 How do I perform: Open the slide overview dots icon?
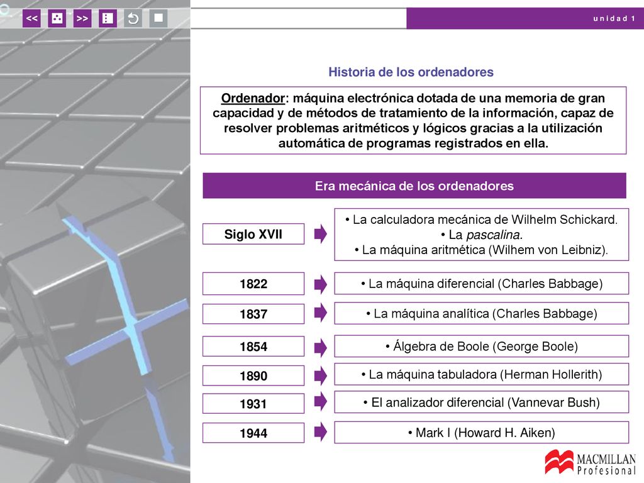57,18
